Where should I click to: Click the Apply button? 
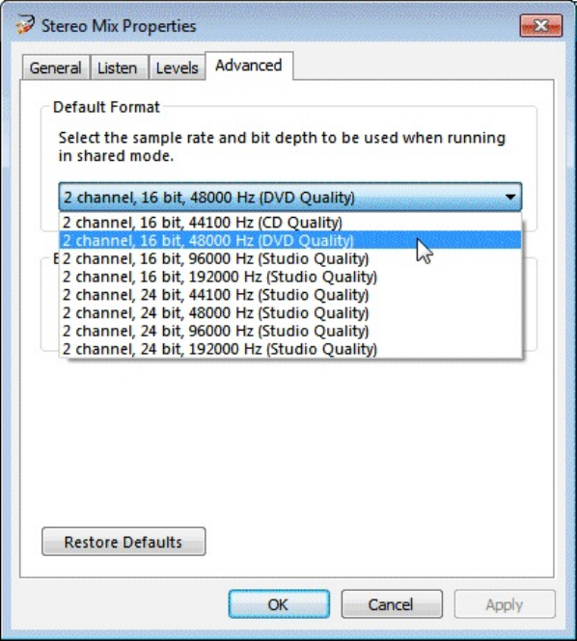(505, 604)
